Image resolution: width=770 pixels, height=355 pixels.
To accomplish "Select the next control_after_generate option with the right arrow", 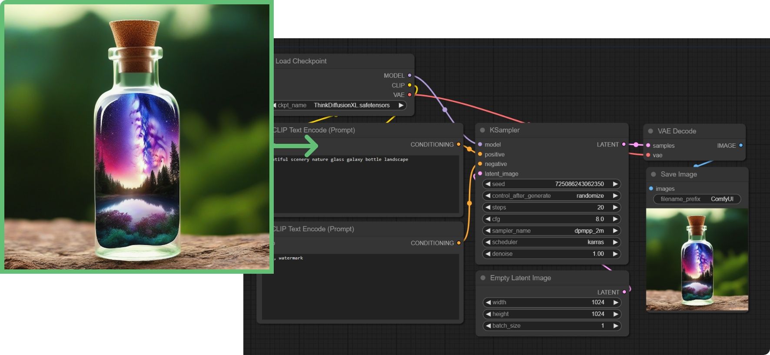I will pos(615,196).
